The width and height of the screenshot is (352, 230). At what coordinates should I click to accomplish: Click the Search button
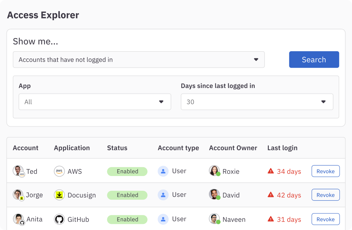pyautogui.click(x=314, y=59)
